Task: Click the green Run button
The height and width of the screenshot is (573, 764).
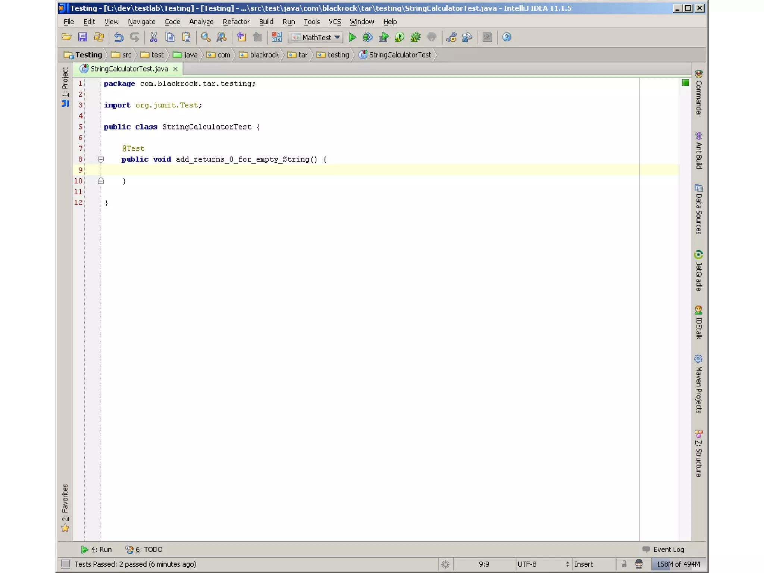Action: [x=352, y=37]
